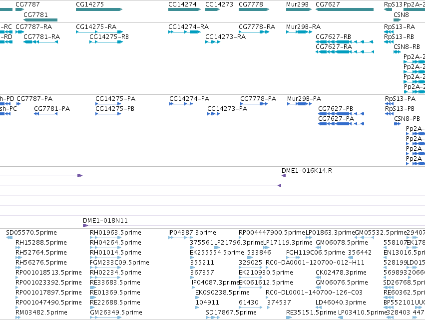Select the RH52764.5prime EST

click(x=41, y=253)
